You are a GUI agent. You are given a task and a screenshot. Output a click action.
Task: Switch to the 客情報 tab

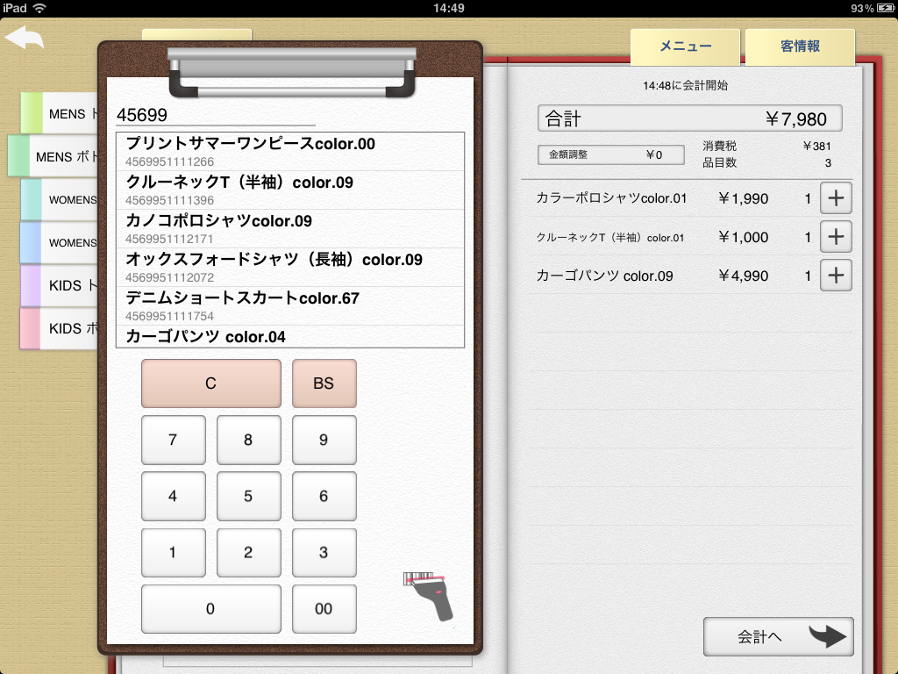[x=800, y=47]
